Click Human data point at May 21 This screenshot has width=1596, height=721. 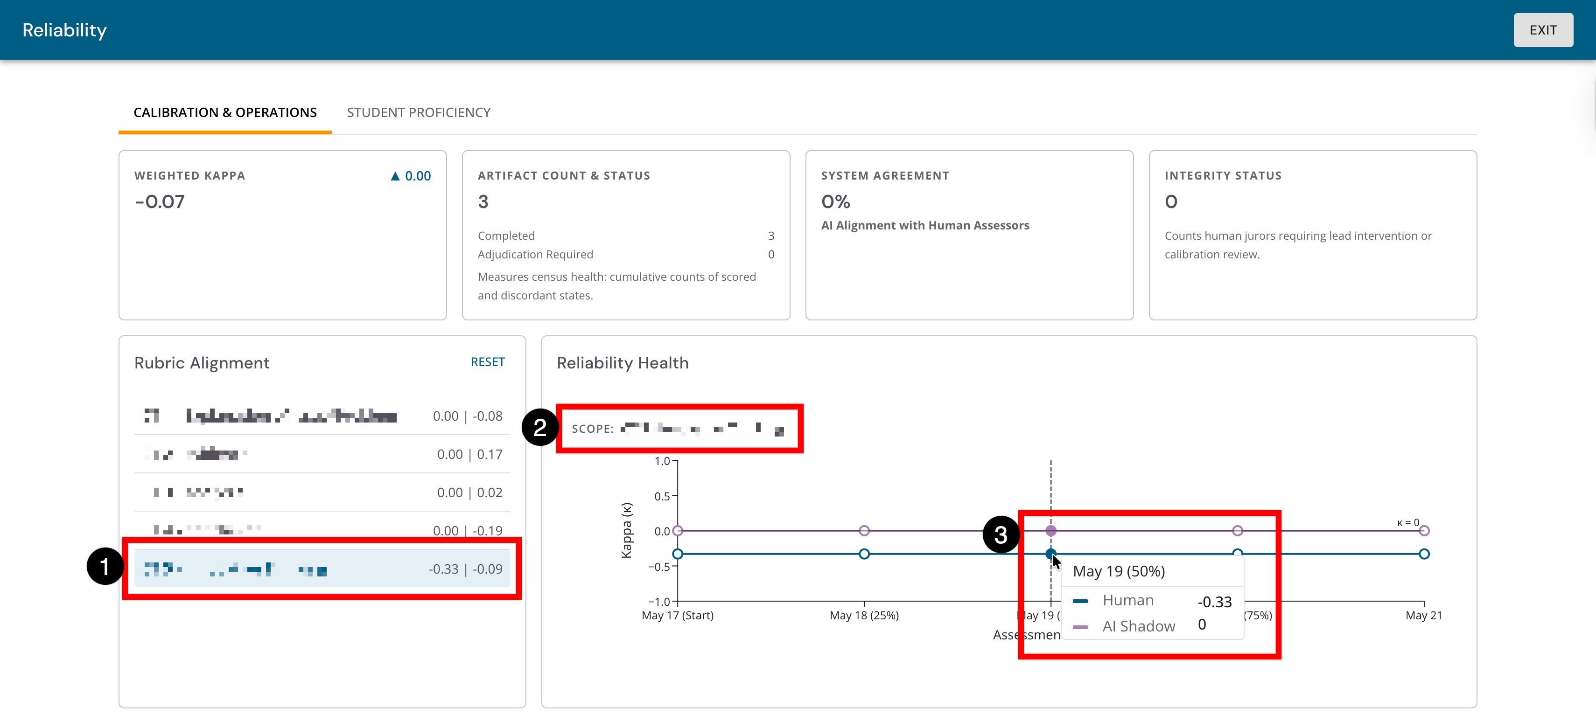coord(1424,554)
